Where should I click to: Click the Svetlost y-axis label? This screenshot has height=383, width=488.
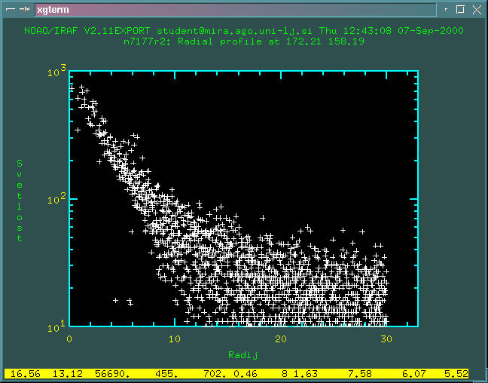click(20, 201)
